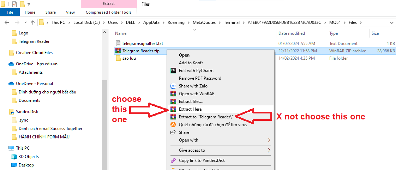Expand breadcrumb chevron after MQL4
Screen dimensions: 396x170
pyautogui.click(x=345, y=22)
